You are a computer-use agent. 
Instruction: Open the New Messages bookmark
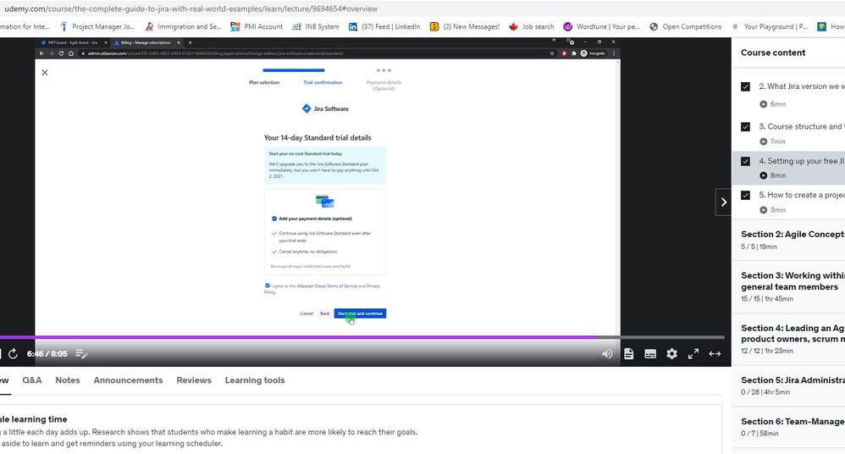pos(465,26)
